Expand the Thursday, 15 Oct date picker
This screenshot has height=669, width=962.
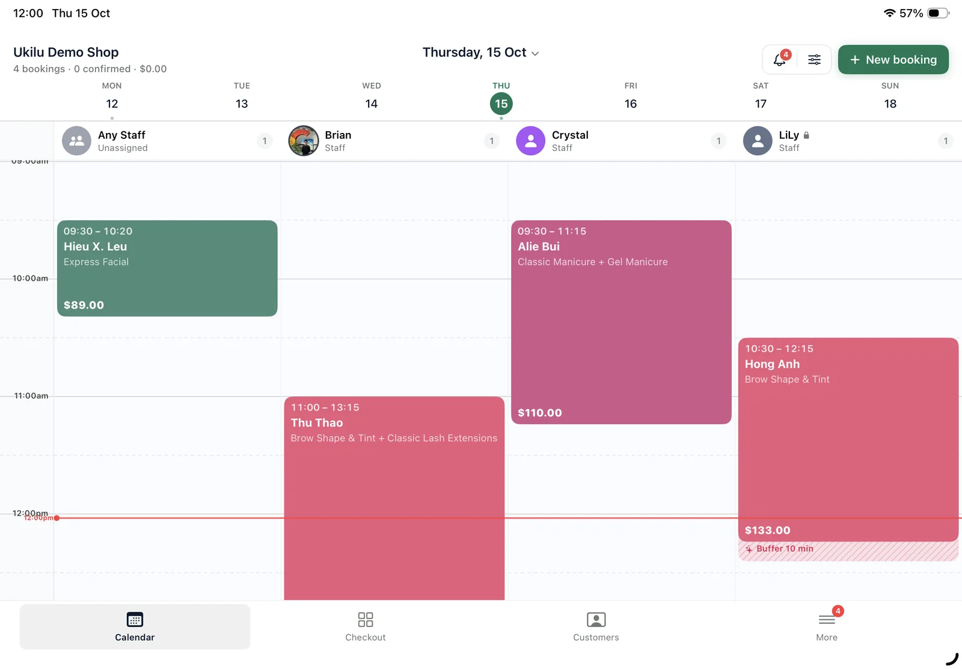[x=480, y=52]
